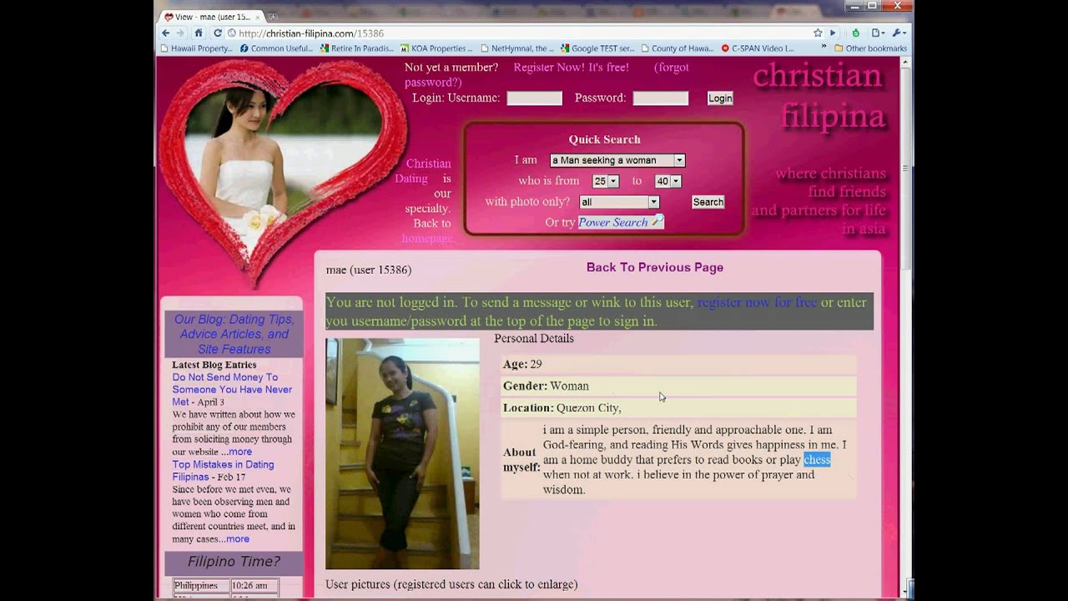Click the green extension icon in toolbar
This screenshot has height=601, width=1068.
[855, 33]
